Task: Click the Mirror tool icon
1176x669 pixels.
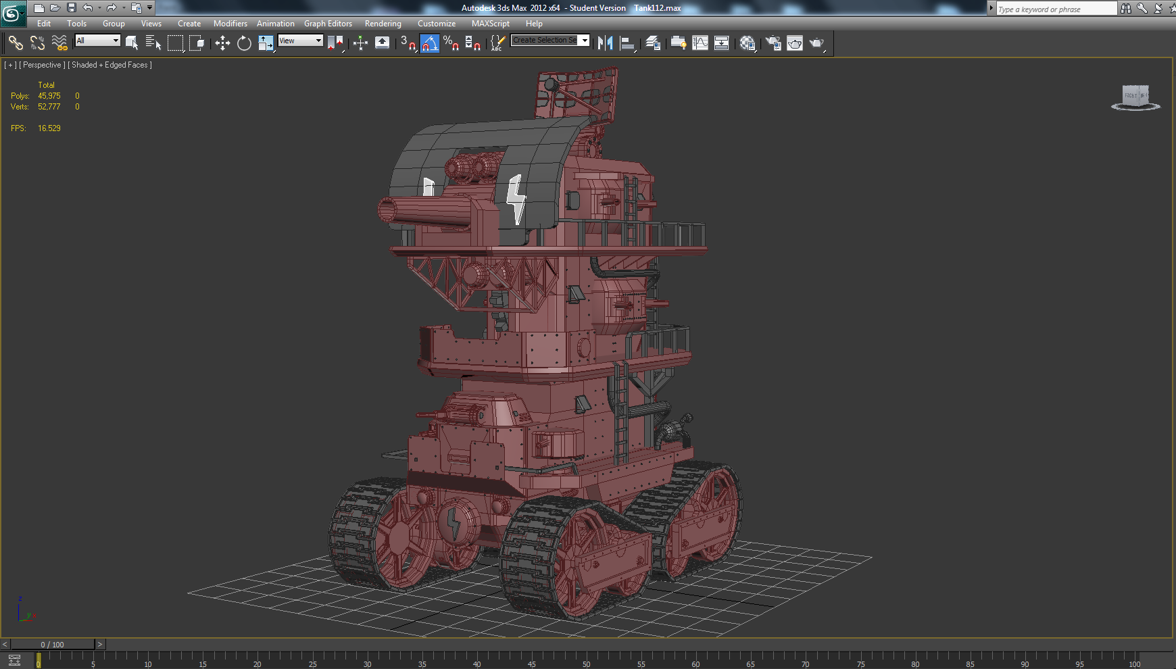Action: [x=605, y=43]
